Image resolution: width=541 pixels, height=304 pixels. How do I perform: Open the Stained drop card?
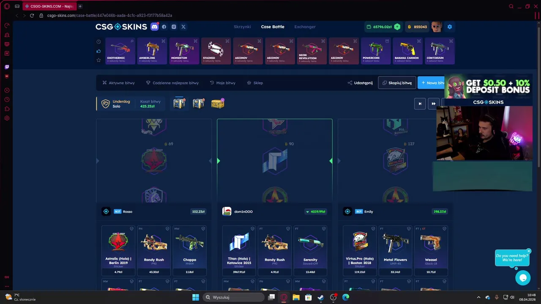point(216,51)
